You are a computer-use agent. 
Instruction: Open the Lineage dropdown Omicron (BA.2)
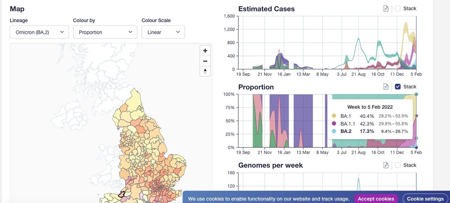tap(39, 32)
